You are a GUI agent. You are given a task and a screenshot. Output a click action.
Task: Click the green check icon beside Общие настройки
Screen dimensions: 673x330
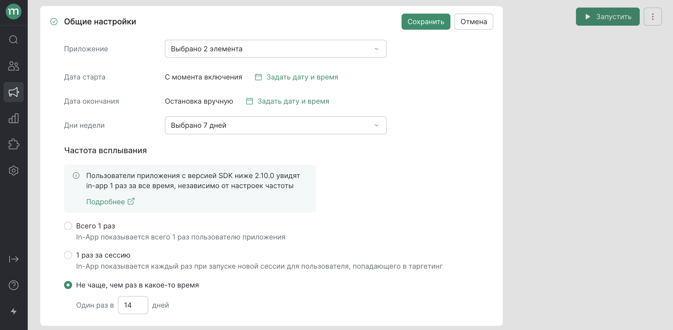tap(54, 22)
